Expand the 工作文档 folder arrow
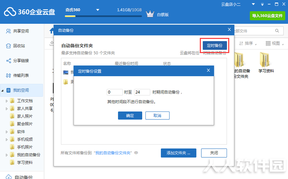This screenshot has width=288, height=179. click(7, 101)
